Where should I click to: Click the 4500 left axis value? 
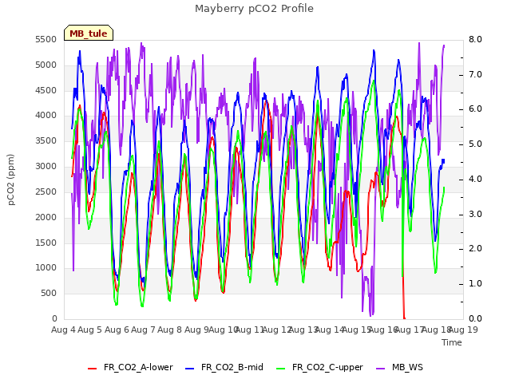[46, 90]
